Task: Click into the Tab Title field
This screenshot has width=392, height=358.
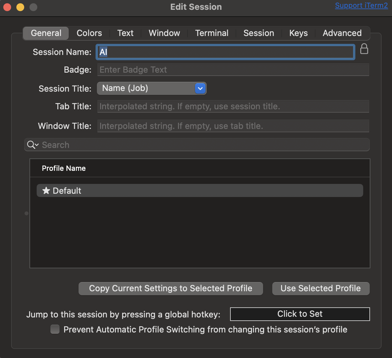Action: point(233,106)
